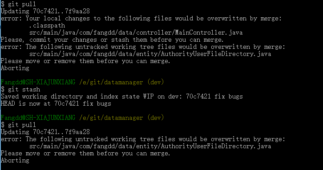Click the .classpath file name in the error list
The width and height of the screenshot is (323, 170).
[x=47, y=25]
